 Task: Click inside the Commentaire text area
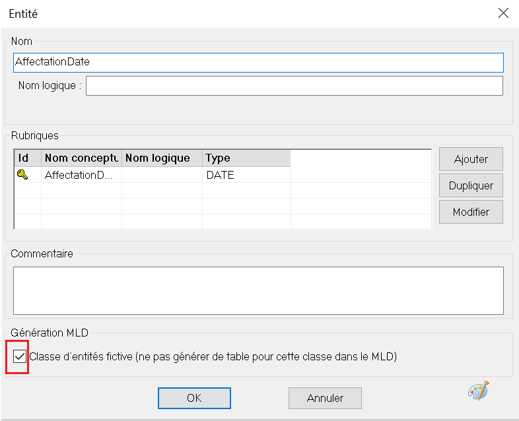click(x=258, y=291)
